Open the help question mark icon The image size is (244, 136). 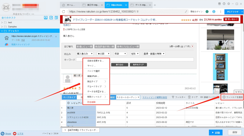point(224,4)
